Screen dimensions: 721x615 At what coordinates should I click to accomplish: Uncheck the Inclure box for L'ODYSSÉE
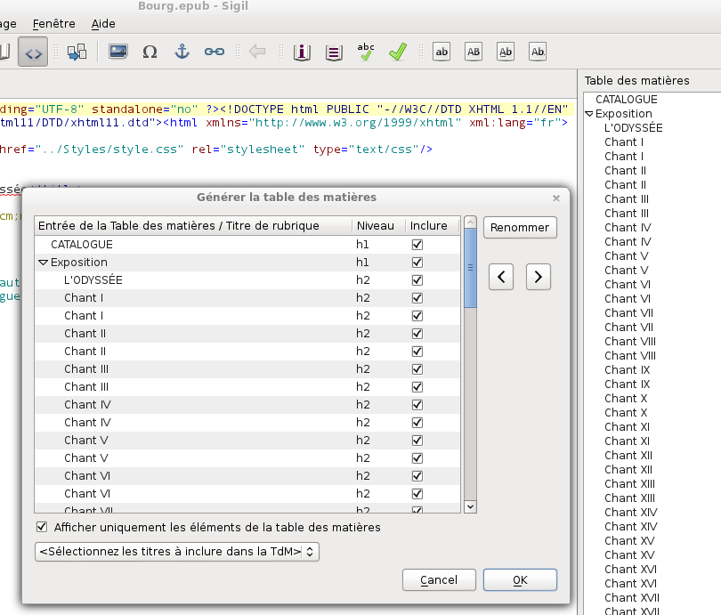tap(417, 280)
